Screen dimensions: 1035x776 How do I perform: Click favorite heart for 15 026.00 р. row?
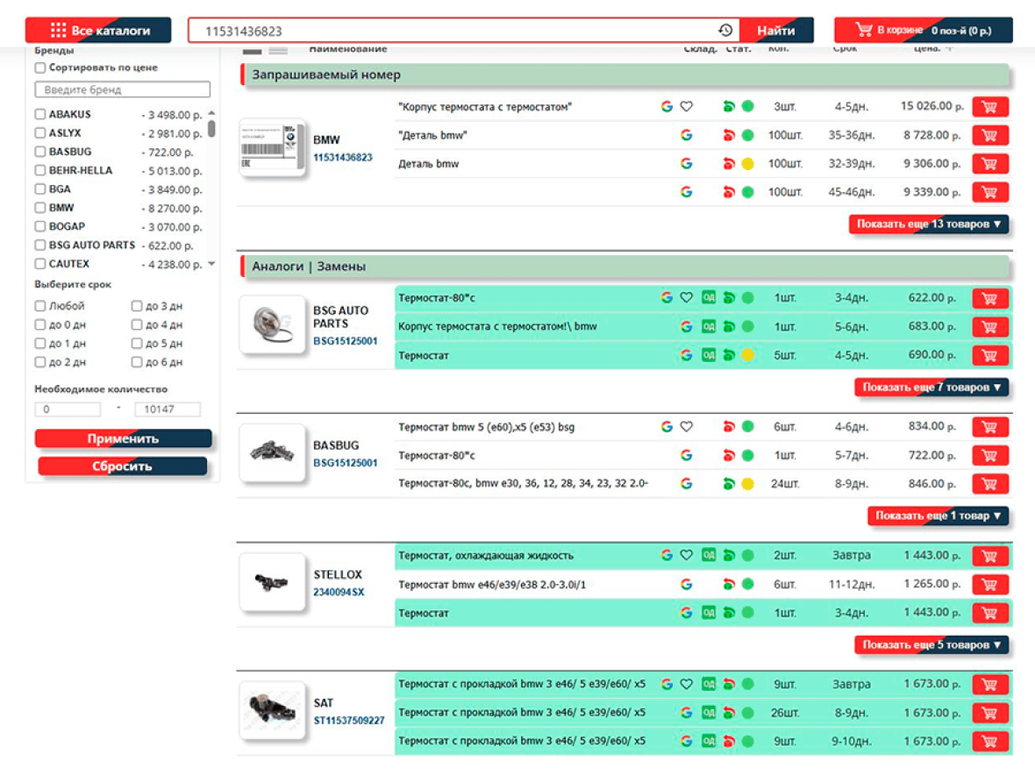pos(687,106)
